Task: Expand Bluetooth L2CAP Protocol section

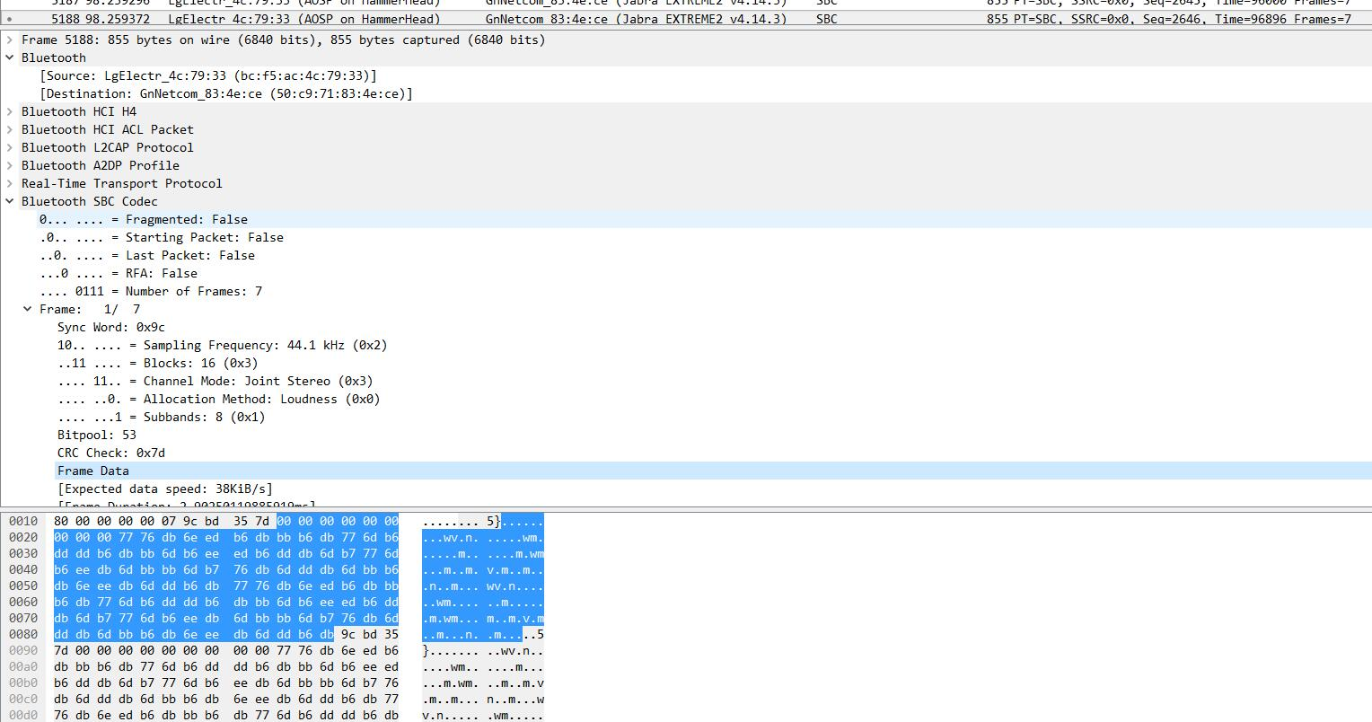Action: [x=10, y=147]
